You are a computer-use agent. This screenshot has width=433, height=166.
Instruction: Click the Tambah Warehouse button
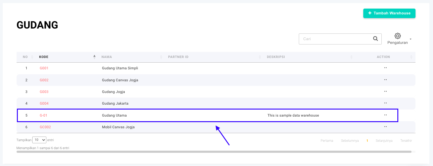389,13
